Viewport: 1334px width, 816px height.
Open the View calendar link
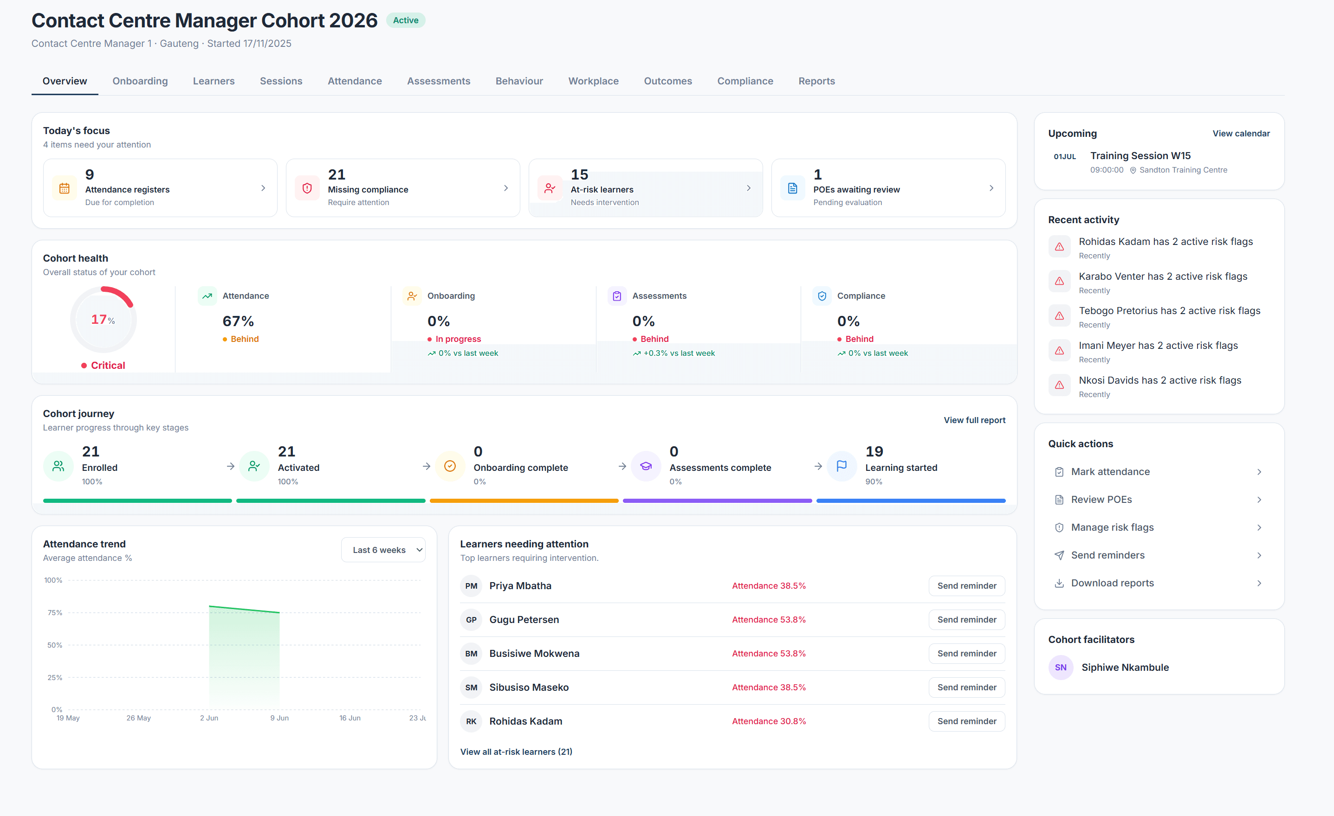pos(1241,134)
